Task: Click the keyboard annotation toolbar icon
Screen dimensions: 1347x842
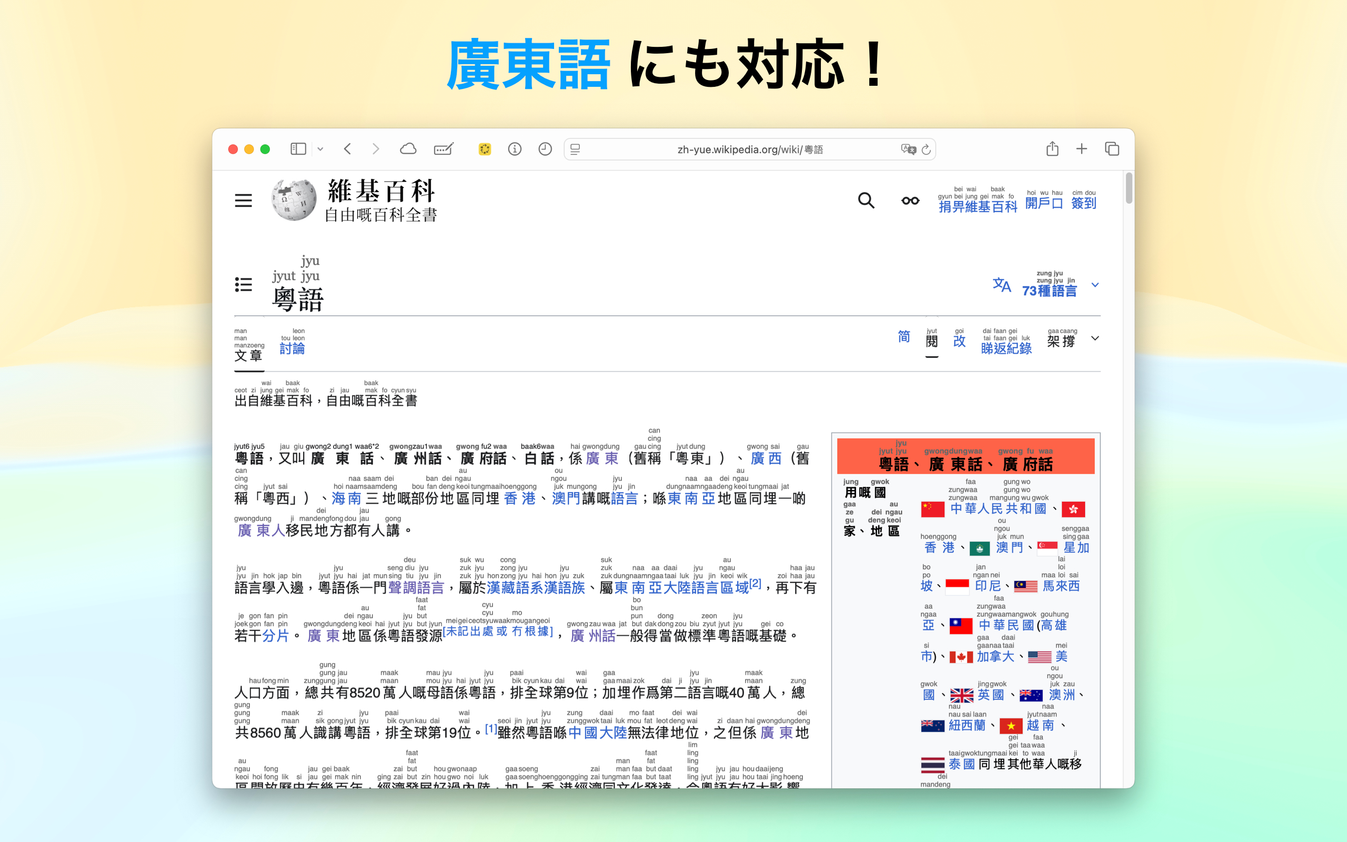Action: [444, 149]
